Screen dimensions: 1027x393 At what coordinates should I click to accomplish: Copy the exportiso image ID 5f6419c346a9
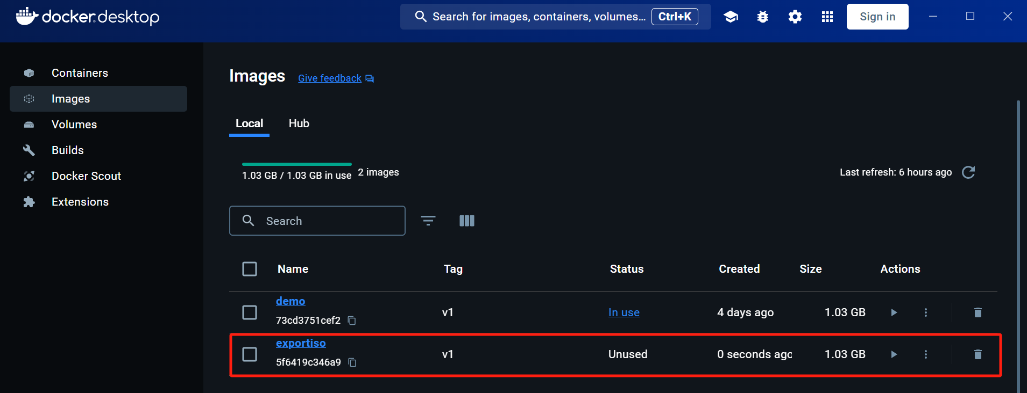[352, 362]
